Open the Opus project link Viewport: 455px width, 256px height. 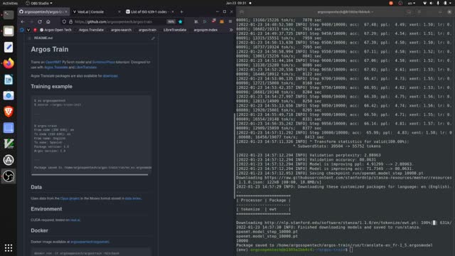click(x=70, y=198)
